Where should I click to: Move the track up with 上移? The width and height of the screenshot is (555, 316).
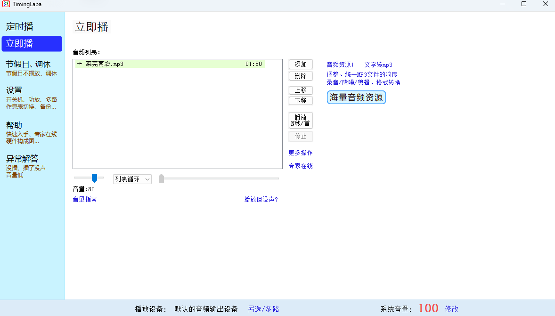point(301,90)
